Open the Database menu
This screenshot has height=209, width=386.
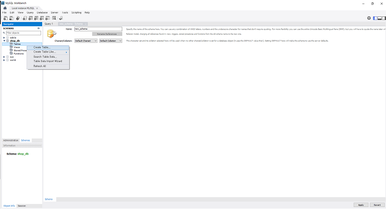click(42, 12)
